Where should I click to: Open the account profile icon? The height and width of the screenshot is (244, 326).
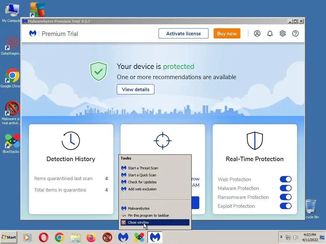257,33
